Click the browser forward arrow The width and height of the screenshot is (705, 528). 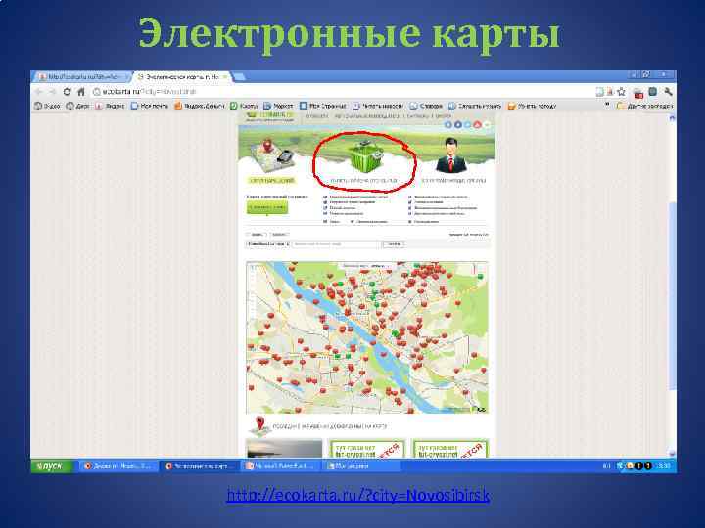click(53, 92)
